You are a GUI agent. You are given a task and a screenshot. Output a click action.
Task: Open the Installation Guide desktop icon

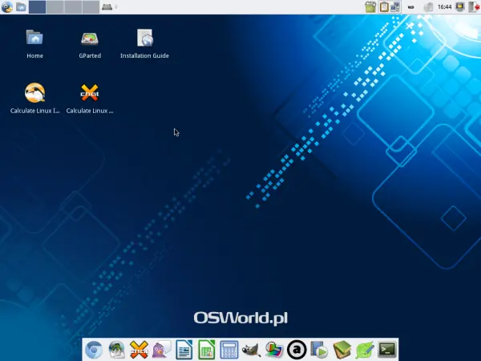tap(144, 43)
